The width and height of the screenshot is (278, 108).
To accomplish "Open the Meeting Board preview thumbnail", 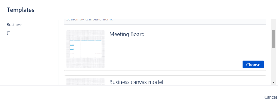I will (86, 49).
